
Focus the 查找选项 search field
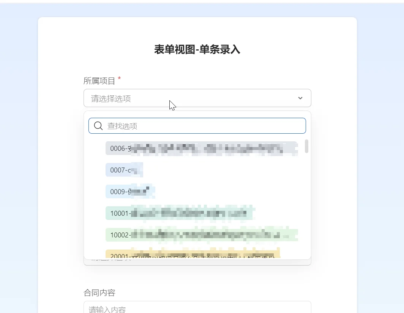point(197,126)
